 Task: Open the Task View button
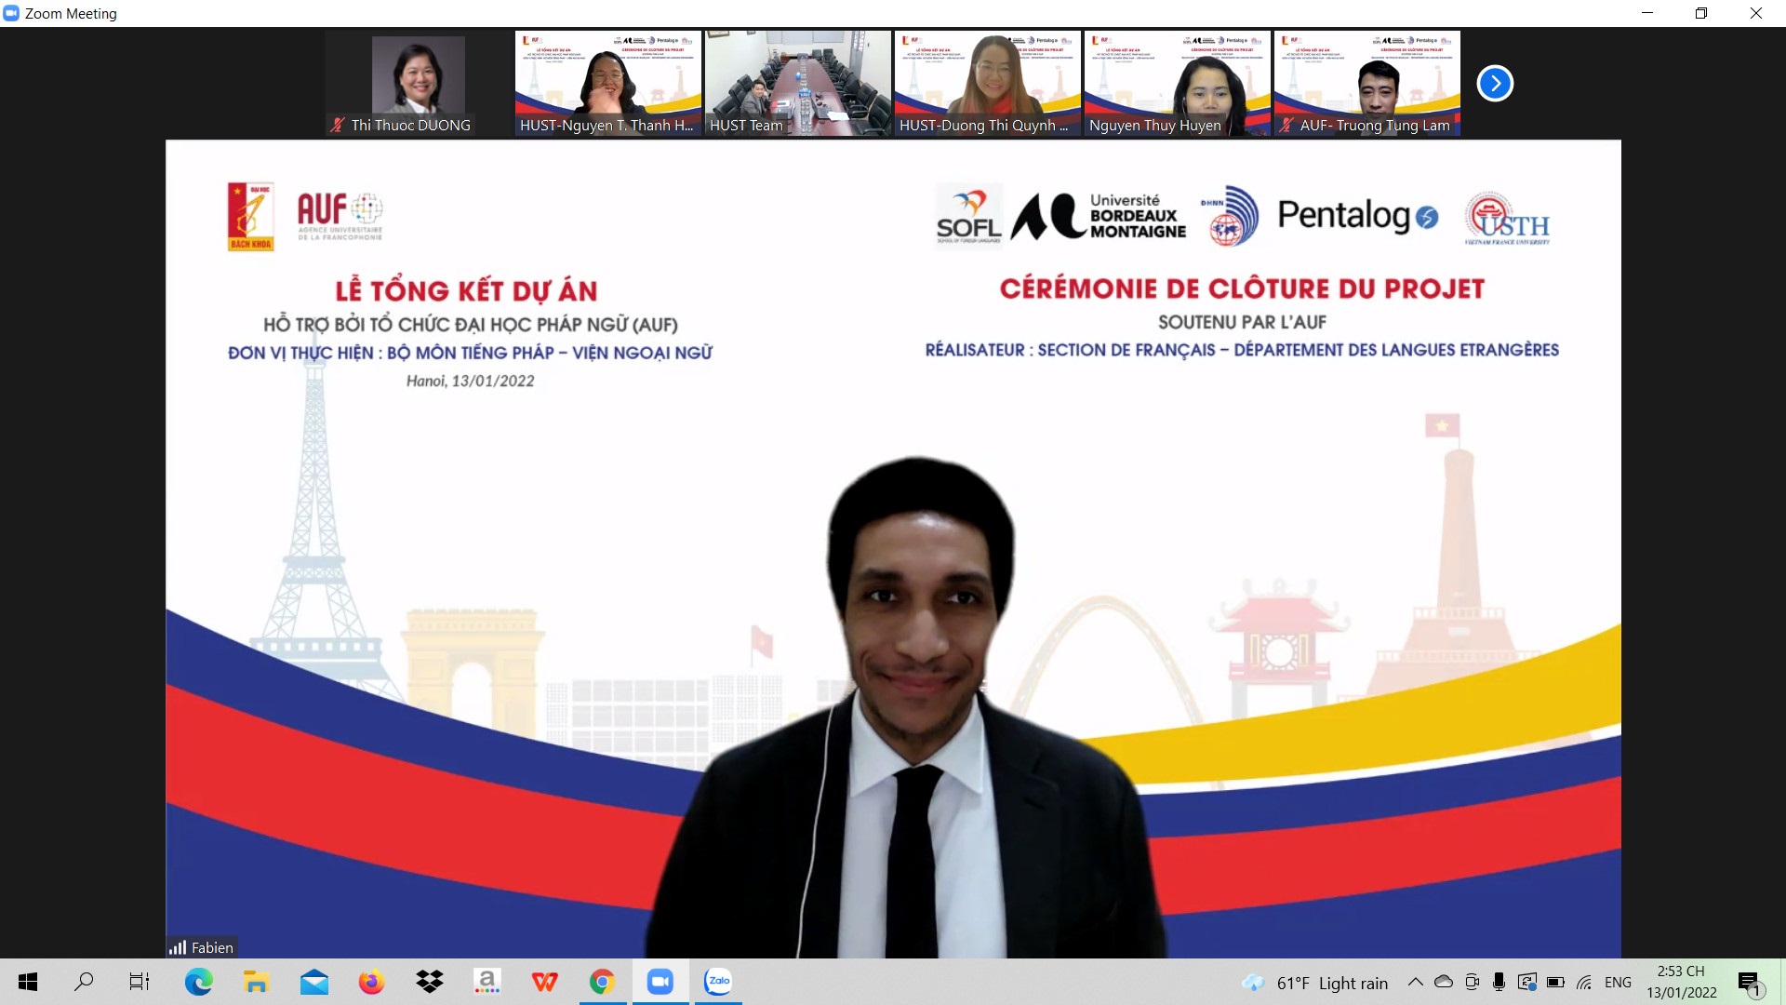click(x=140, y=982)
